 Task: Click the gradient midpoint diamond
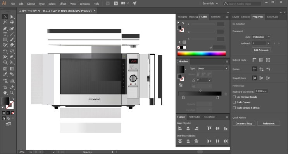[200, 91]
